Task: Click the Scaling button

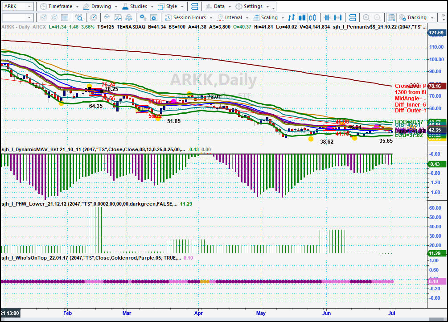Action: [268, 18]
